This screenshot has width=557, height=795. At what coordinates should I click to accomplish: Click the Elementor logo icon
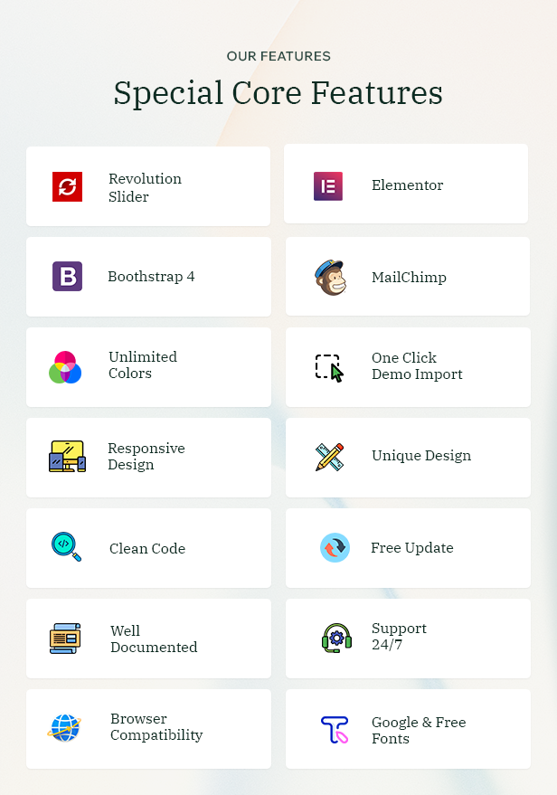tap(328, 186)
